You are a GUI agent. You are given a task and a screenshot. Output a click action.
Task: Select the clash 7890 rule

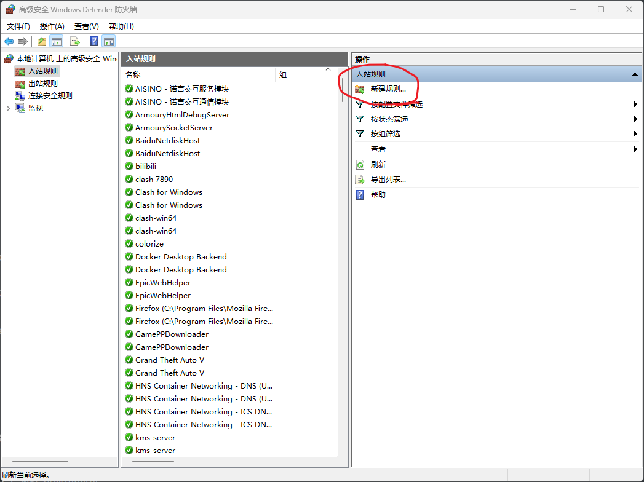click(154, 179)
